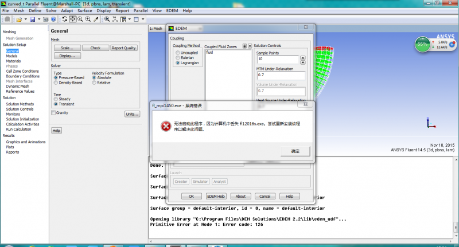
Task: Increase Sample Points with up arrow
Action: pos(303,57)
